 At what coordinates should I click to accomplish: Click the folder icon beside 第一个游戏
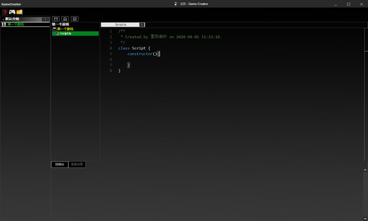(x=55, y=29)
